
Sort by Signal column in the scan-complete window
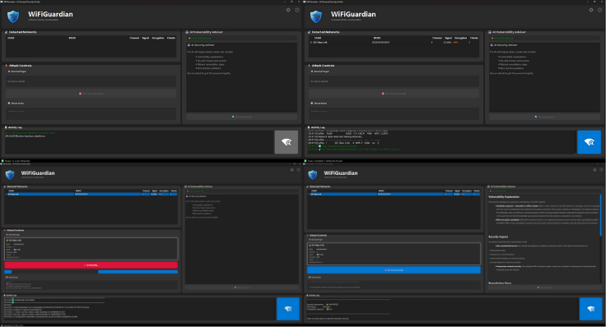point(448,38)
